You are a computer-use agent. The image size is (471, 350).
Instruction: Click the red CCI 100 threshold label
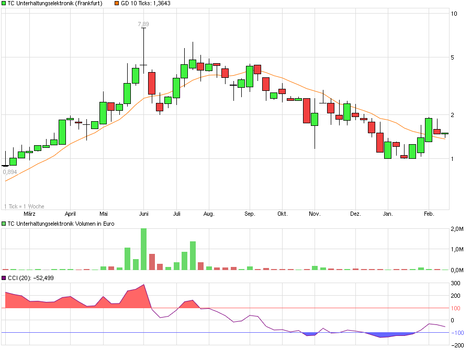(455, 308)
